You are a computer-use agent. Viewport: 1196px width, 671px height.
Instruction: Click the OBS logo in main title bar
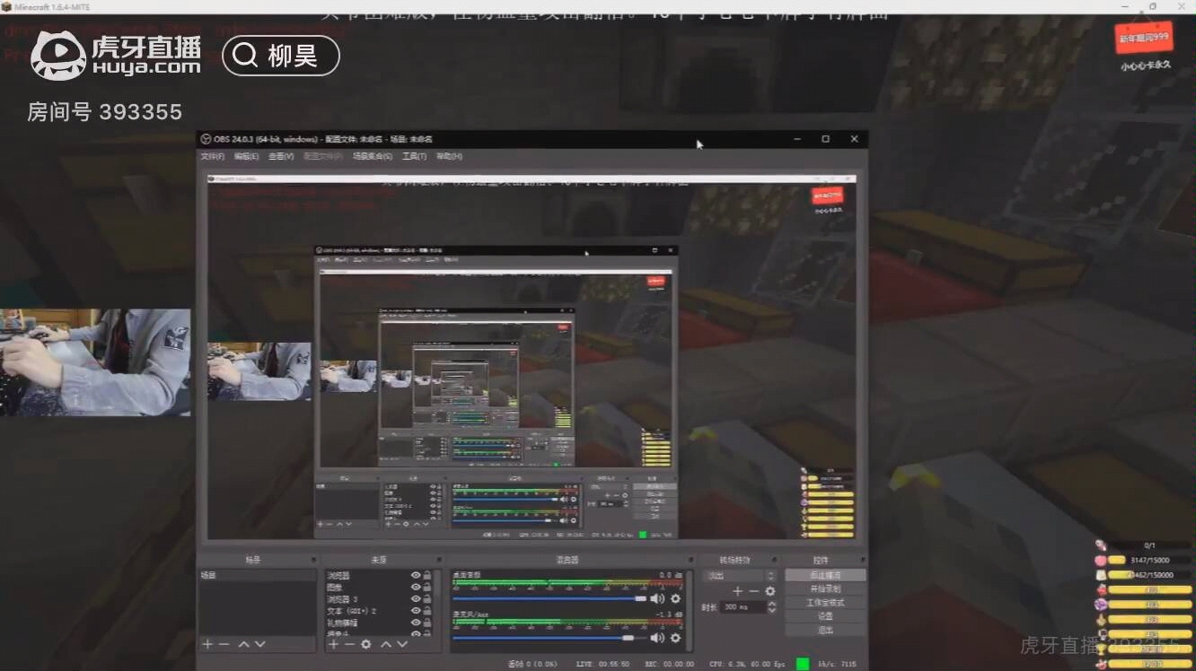click(x=206, y=139)
